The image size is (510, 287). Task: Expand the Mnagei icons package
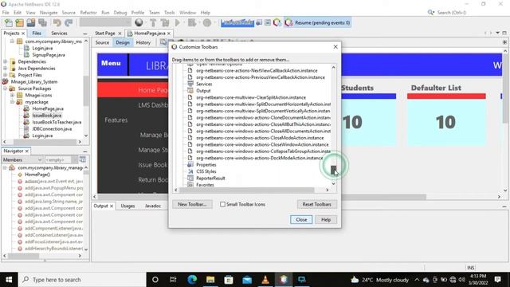tap(13, 96)
